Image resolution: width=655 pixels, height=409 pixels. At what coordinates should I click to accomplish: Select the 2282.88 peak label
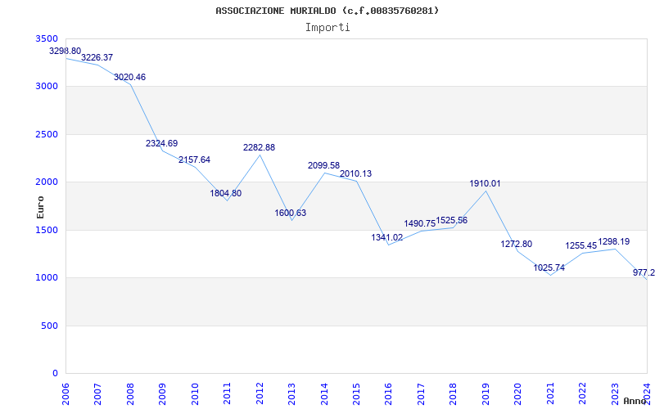pyautogui.click(x=259, y=147)
